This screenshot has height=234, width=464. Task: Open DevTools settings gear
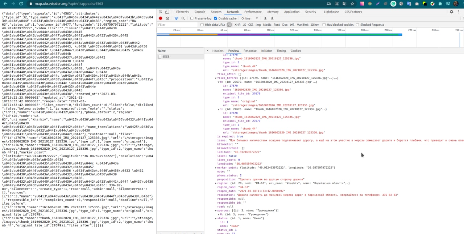pos(451,12)
